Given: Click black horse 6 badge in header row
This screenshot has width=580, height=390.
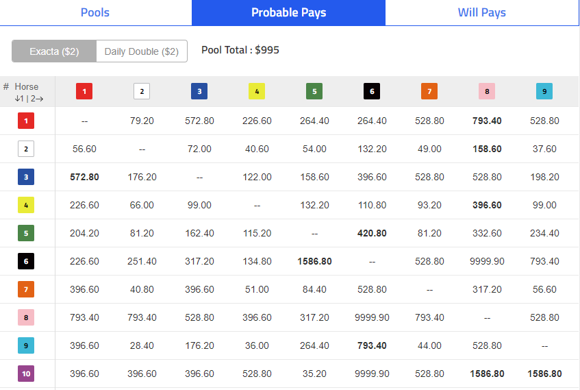Looking at the screenshot, I should tap(372, 91).
